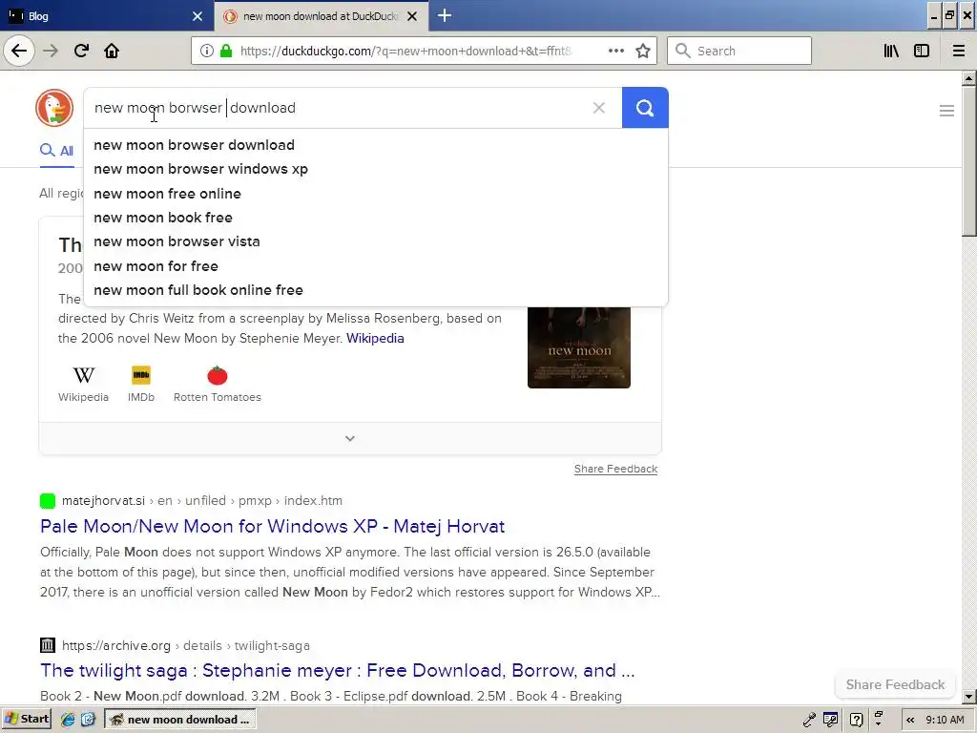Choose suggestion new moon browser download
This screenshot has height=733, width=977.
(x=376, y=145)
